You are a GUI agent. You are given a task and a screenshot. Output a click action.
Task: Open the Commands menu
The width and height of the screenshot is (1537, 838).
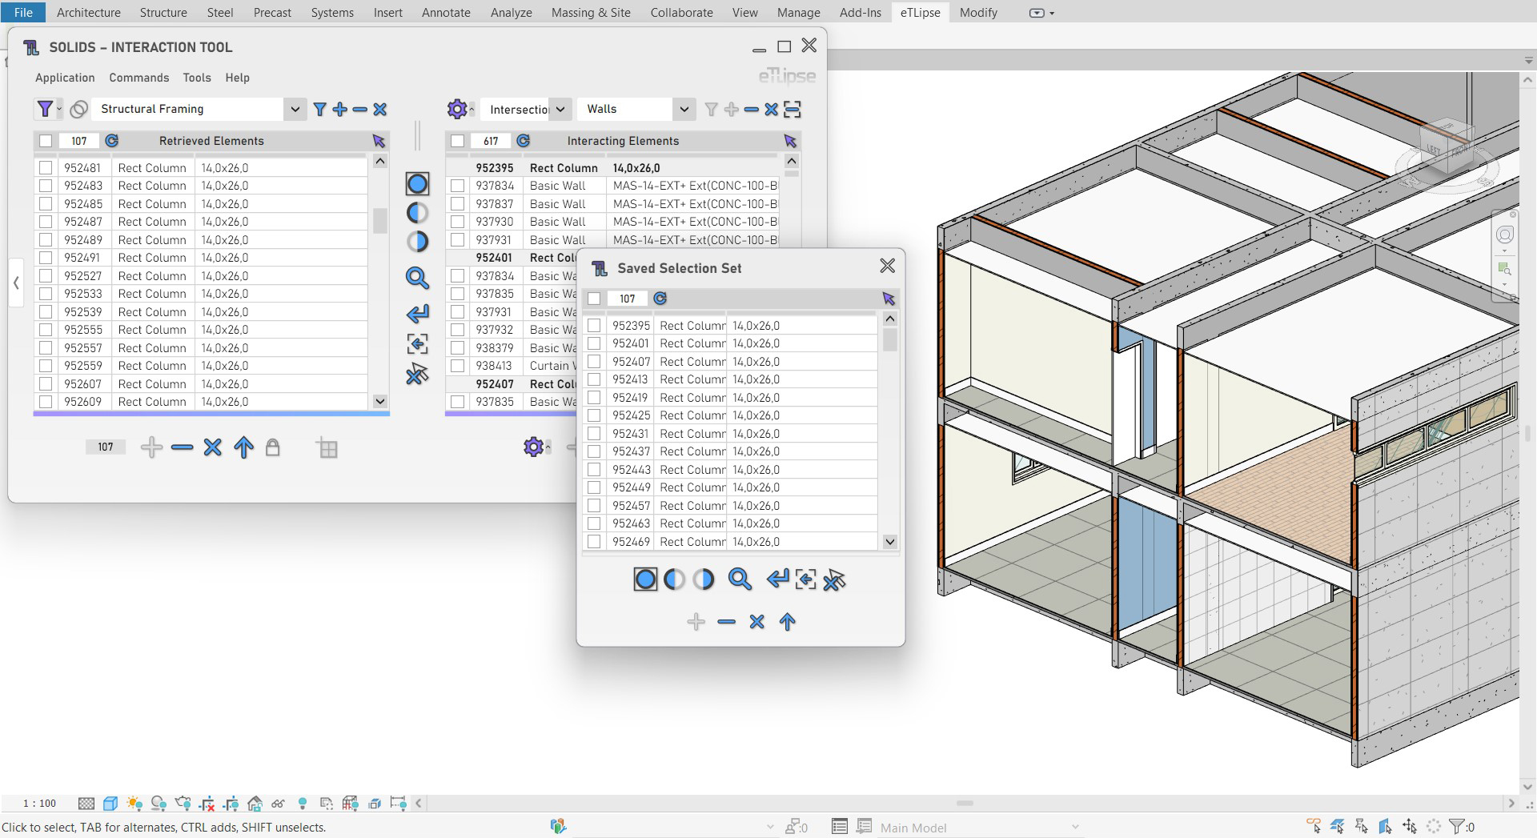(x=138, y=78)
